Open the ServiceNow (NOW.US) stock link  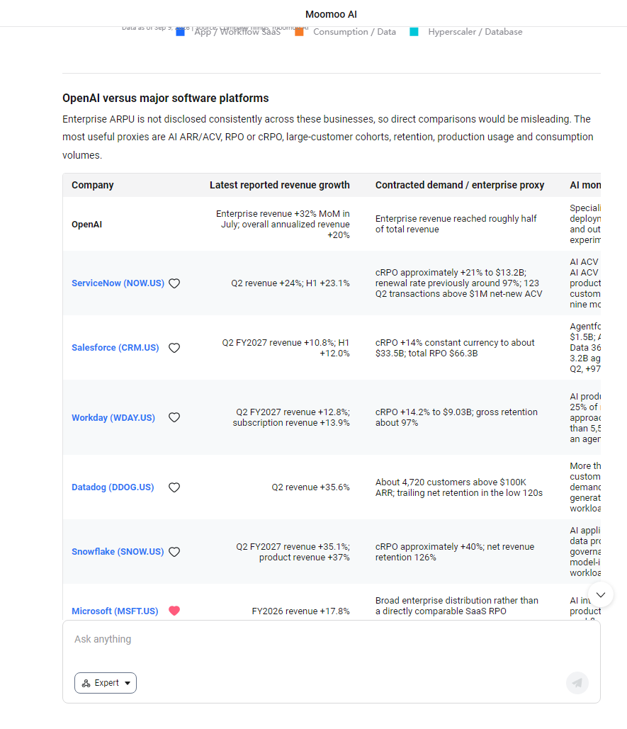click(x=118, y=283)
